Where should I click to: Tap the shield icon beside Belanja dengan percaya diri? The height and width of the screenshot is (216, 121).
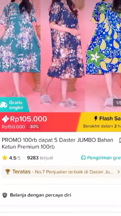pyautogui.click(x=5, y=195)
